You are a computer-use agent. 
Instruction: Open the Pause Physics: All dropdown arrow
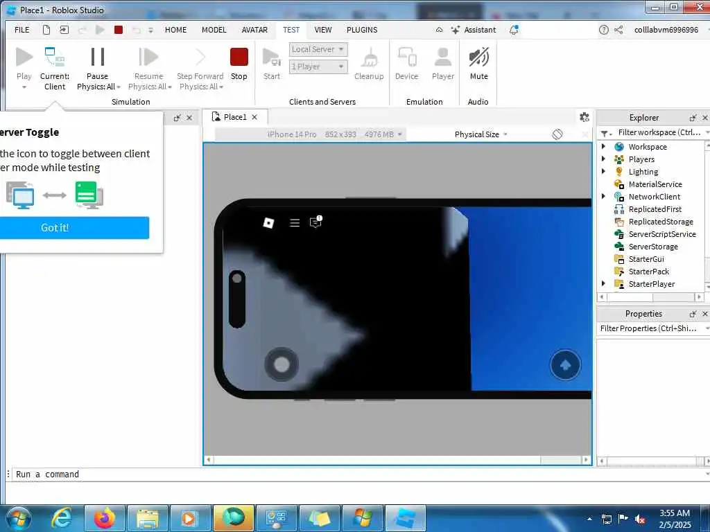click(119, 87)
